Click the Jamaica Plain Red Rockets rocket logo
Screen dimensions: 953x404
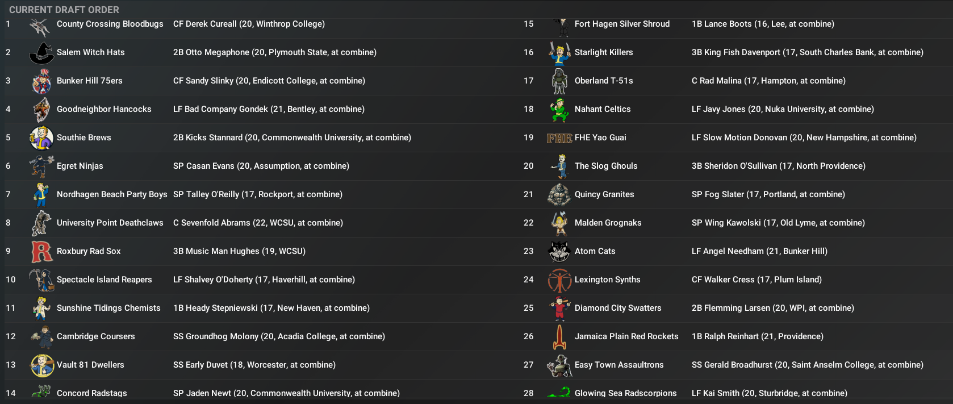pyautogui.click(x=559, y=337)
